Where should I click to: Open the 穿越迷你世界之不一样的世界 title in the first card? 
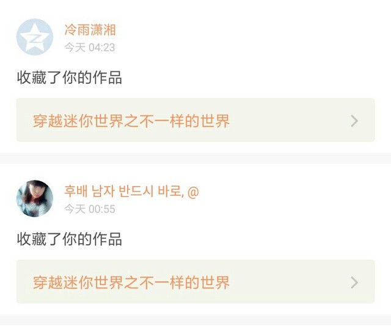[x=131, y=121]
